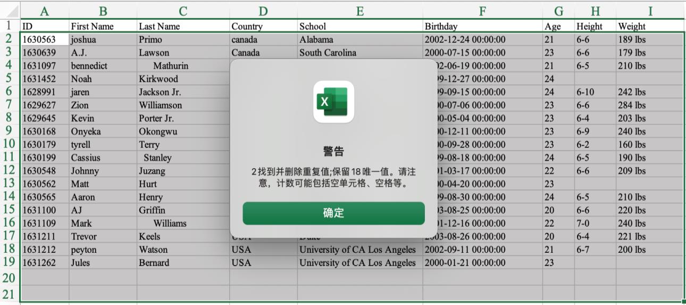This screenshot has height=305, width=686.
Task: Click the cell with ID 1630563
Action: (45, 39)
